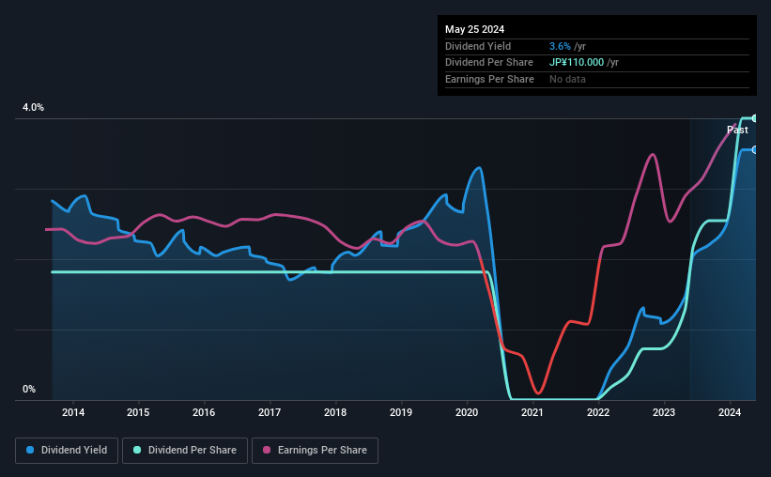Toggle the Dividend Per Share legend series

(185, 451)
